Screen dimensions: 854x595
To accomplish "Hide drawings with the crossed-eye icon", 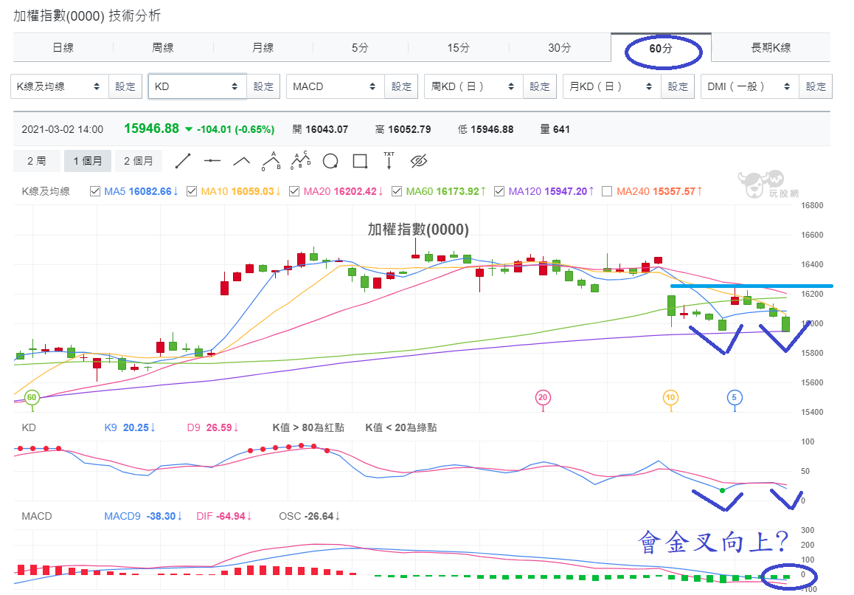I will [418, 161].
